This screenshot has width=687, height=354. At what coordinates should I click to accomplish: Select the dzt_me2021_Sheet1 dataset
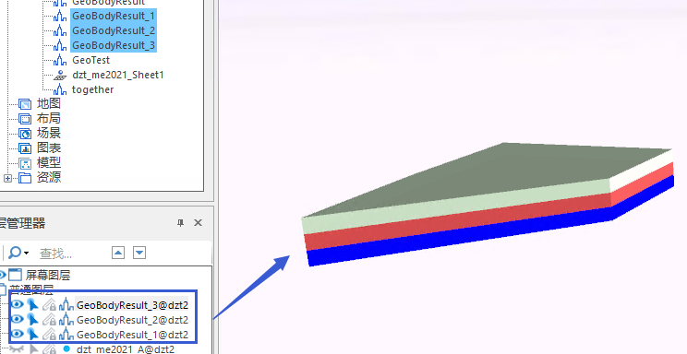118,75
